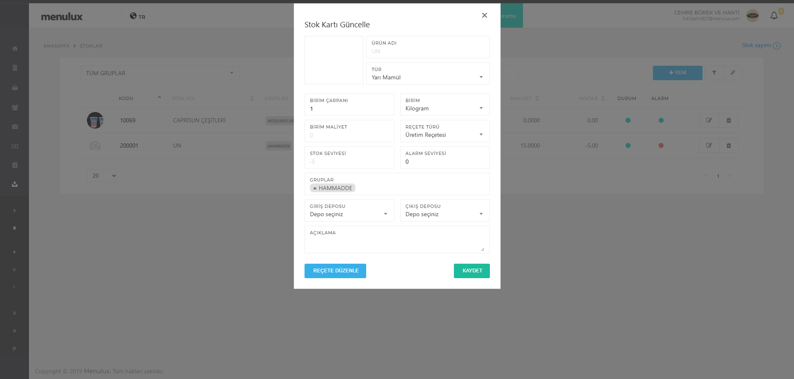Open the stock tray sidebar icon
Viewport: 794px width, 379px height.
tap(15, 184)
